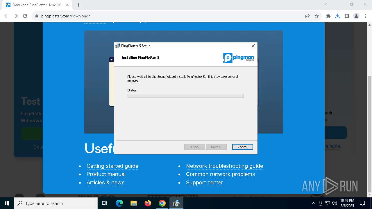Viewport: 372px width, 209px height.
Task: Open the Windows Start menu
Action: tap(7, 203)
